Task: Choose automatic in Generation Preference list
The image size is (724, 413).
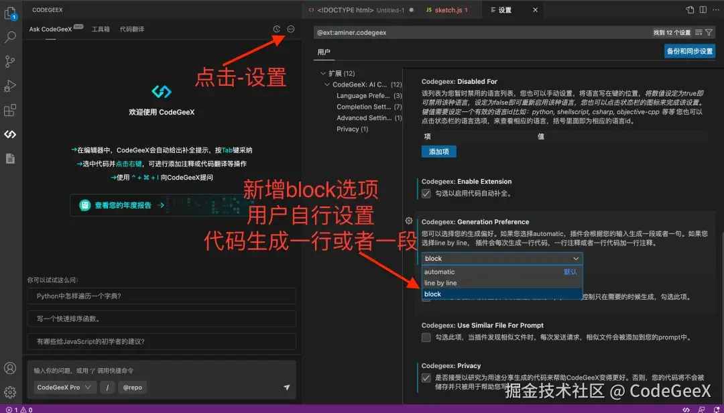Action: coord(502,272)
